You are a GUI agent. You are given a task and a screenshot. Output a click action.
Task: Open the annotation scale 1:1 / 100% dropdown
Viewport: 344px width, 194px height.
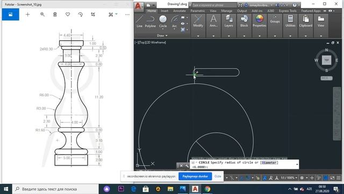[289, 178]
